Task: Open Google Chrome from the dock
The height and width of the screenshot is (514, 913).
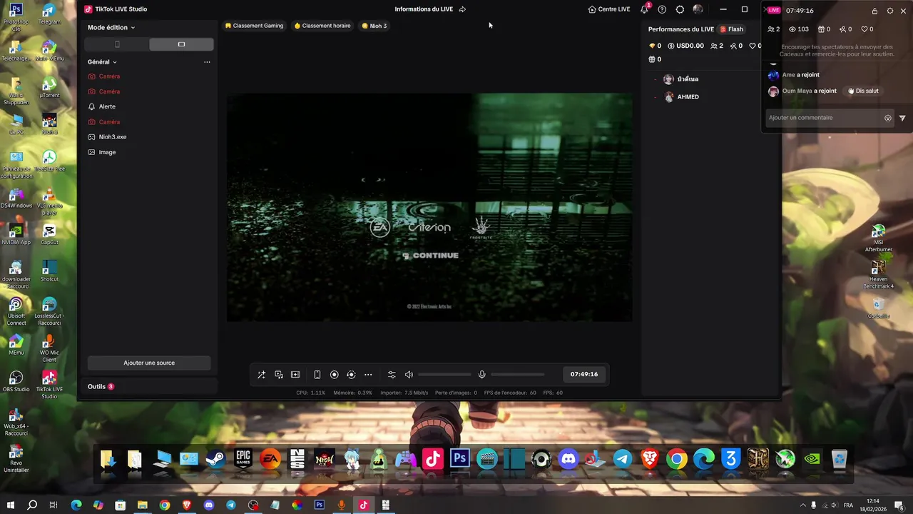Action: (677, 459)
